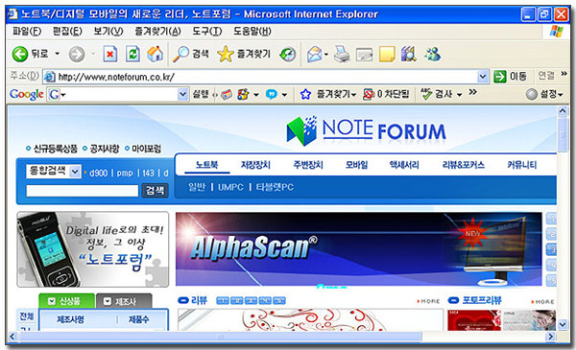This screenshot has height=350, width=576.
Task: Stop page loading with the red X icon
Action: click(x=110, y=55)
